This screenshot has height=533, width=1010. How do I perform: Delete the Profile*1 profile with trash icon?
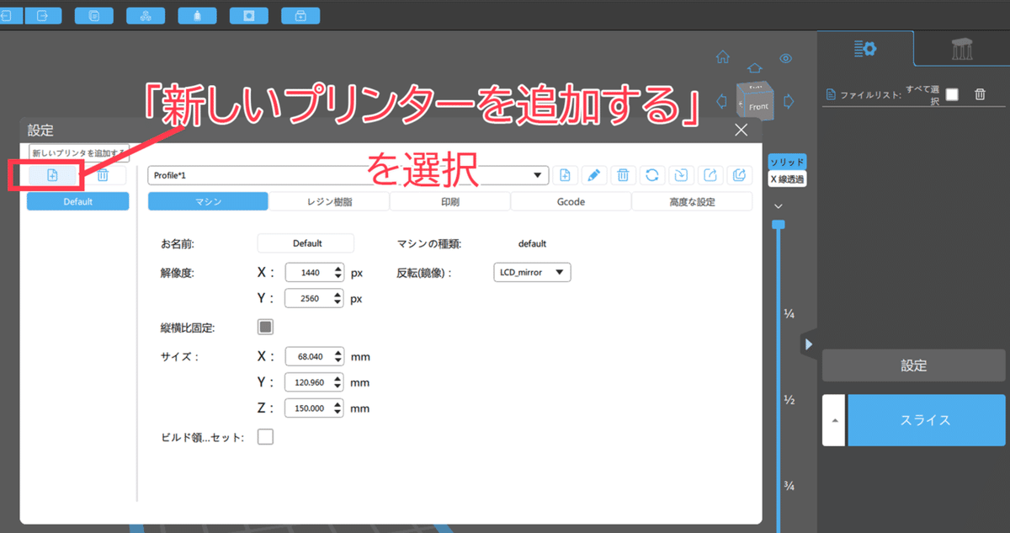623,174
